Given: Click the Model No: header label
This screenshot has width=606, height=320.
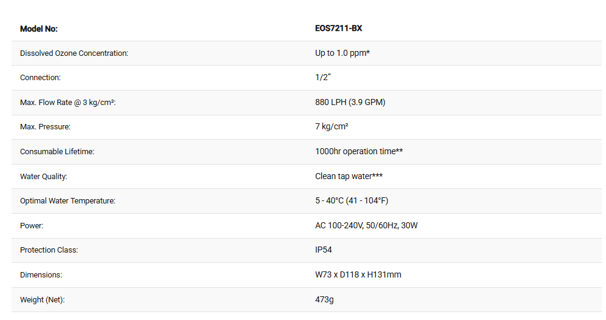Looking at the screenshot, I should [39, 29].
